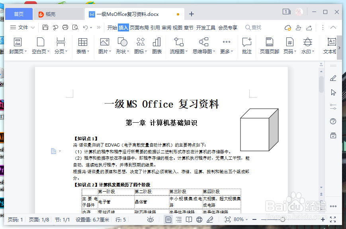This screenshot has height=229, width=346.
Task: Click the Print icon in quick toolbar
Action: click(x=65, y=27)
